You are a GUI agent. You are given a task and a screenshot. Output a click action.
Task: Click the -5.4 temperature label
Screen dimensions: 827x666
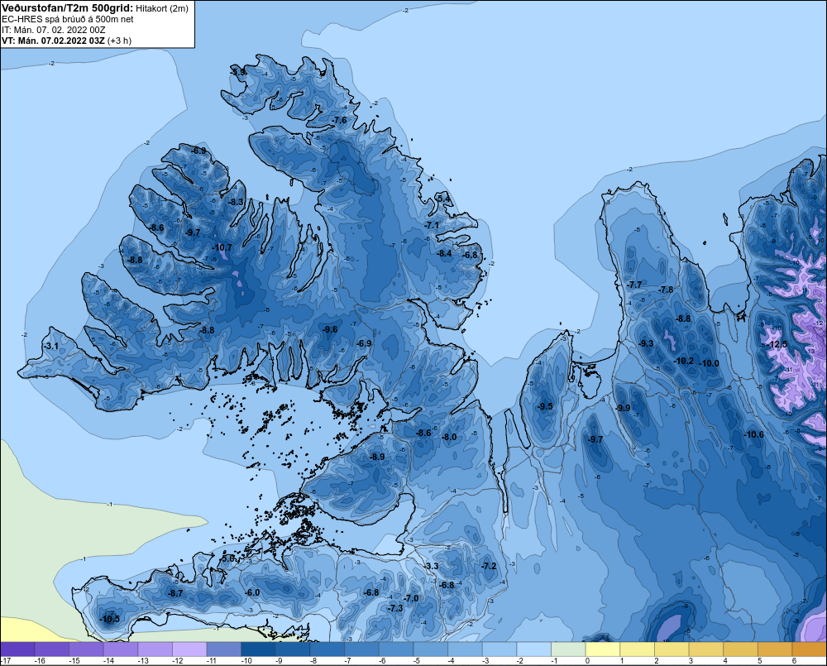[x=443, y=199]
